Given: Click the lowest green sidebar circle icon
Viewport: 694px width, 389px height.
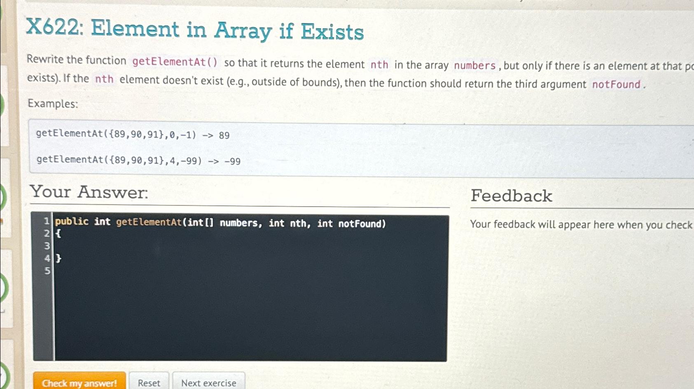Looking at the screenshot, I should click(2, 379).
